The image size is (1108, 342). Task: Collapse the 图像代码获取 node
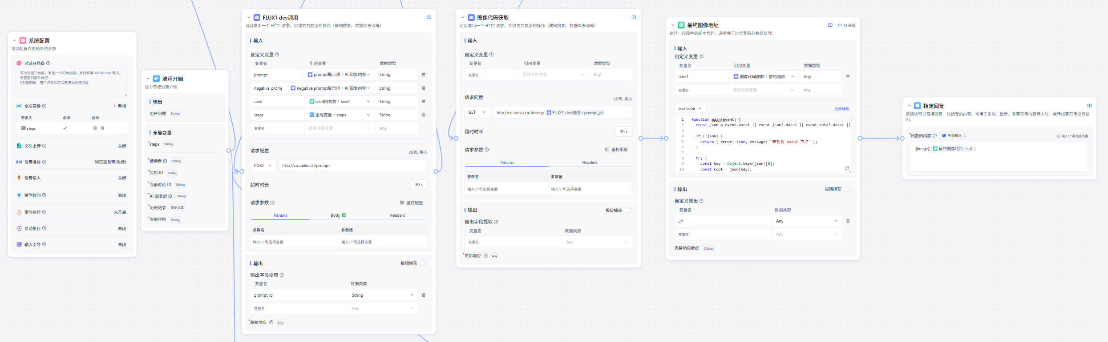pos(463,17)
